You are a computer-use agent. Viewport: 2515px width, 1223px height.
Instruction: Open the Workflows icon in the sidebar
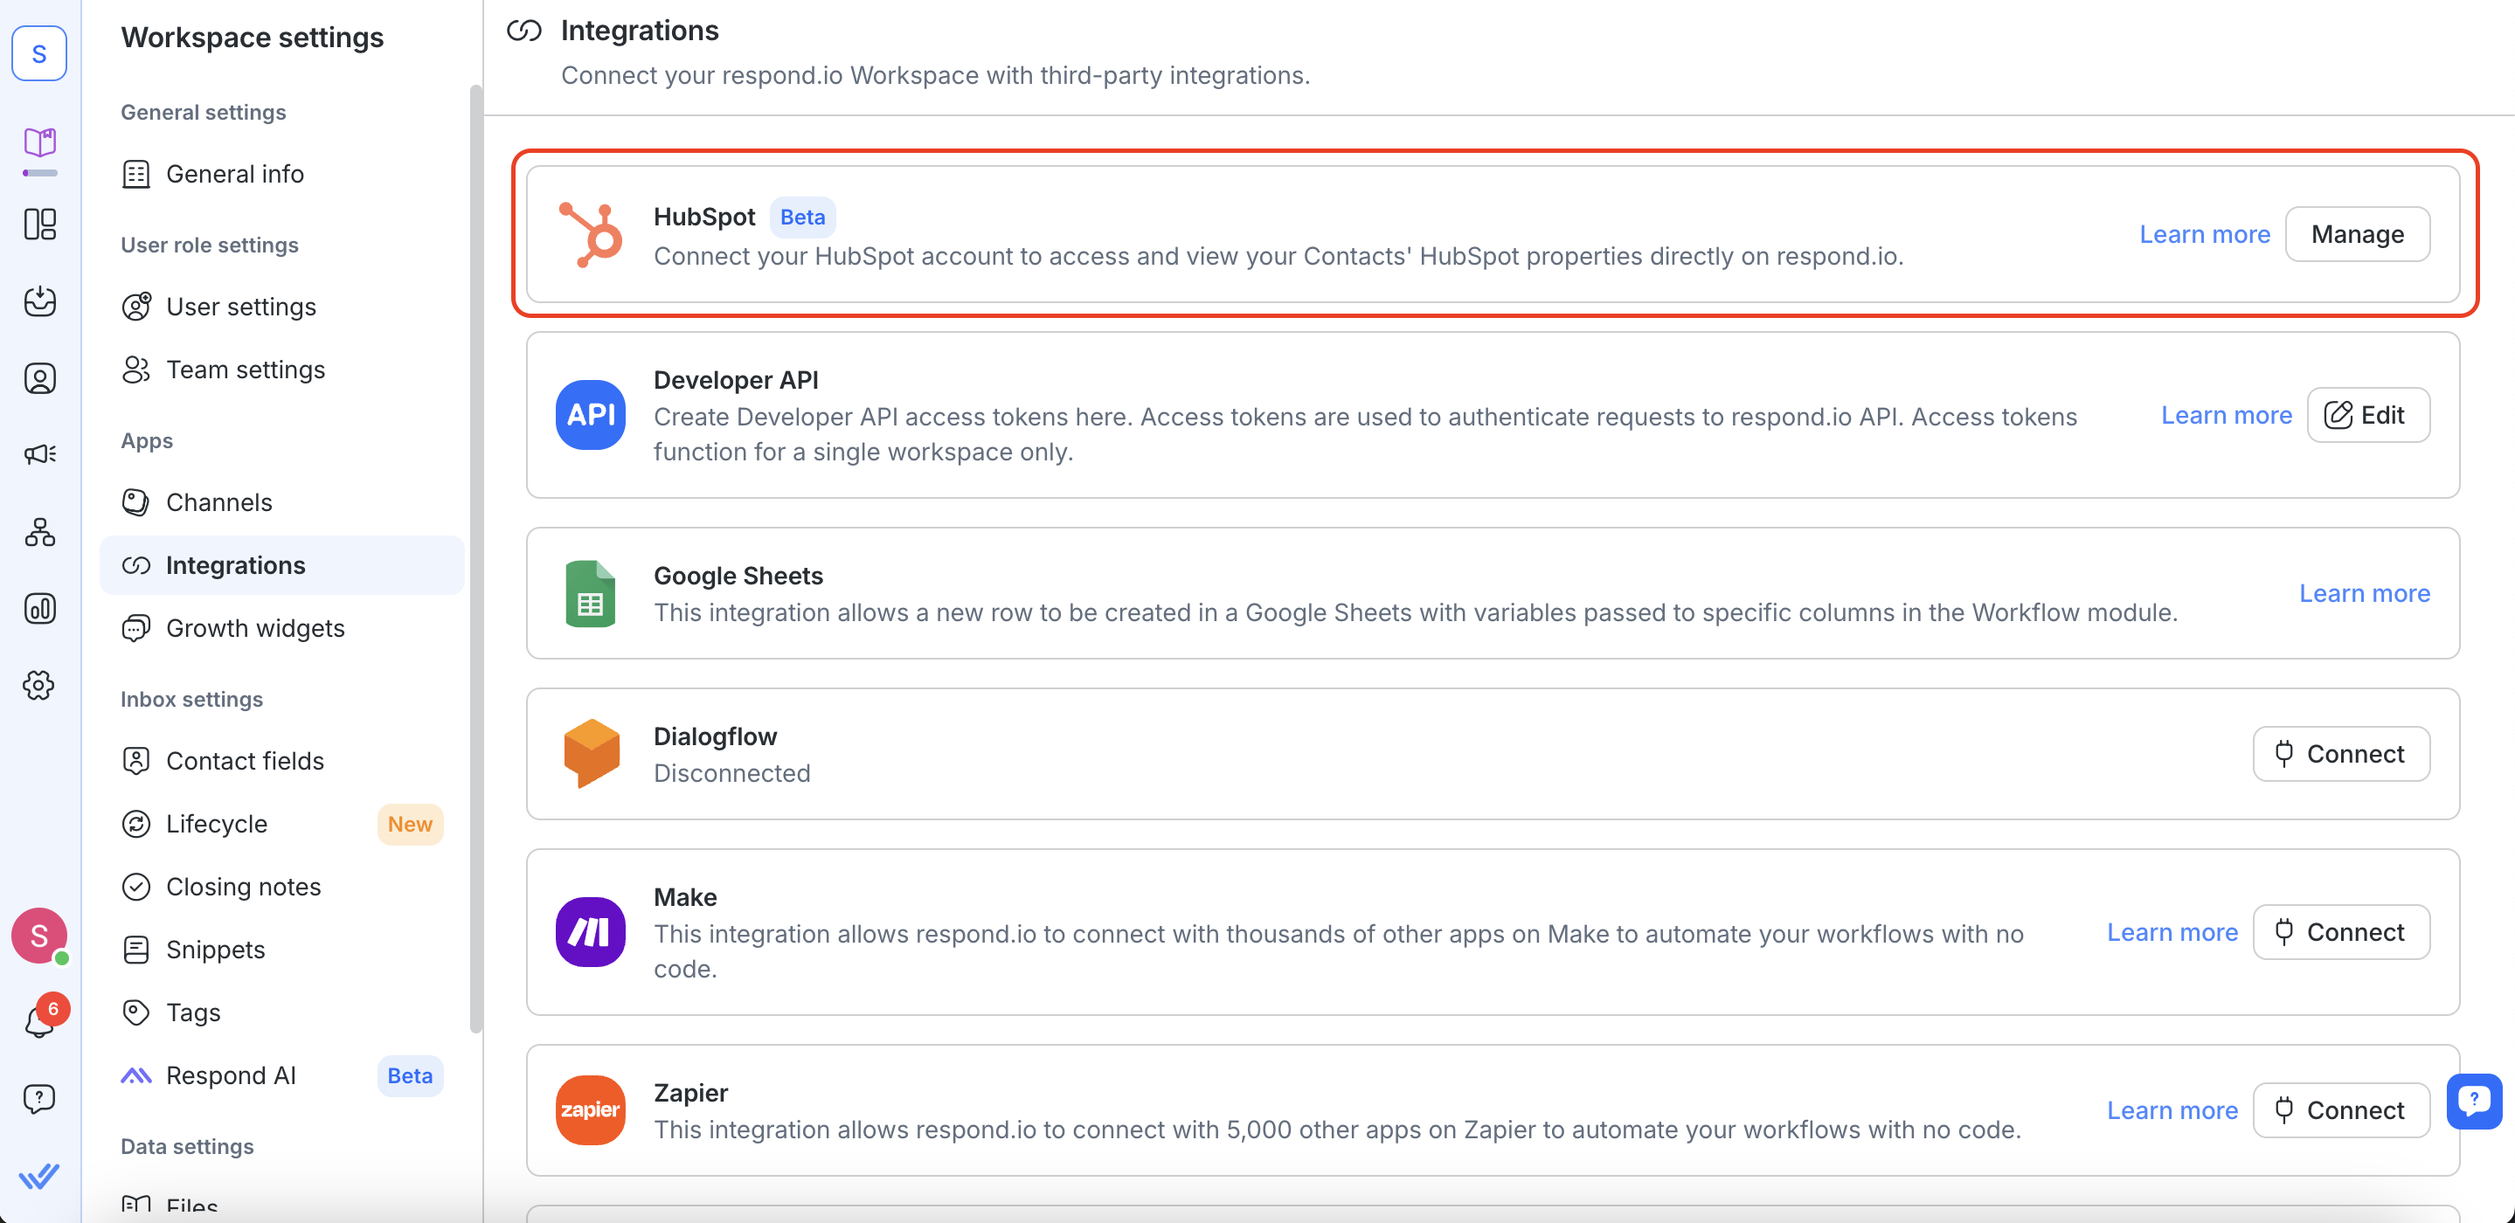[39, 532]
